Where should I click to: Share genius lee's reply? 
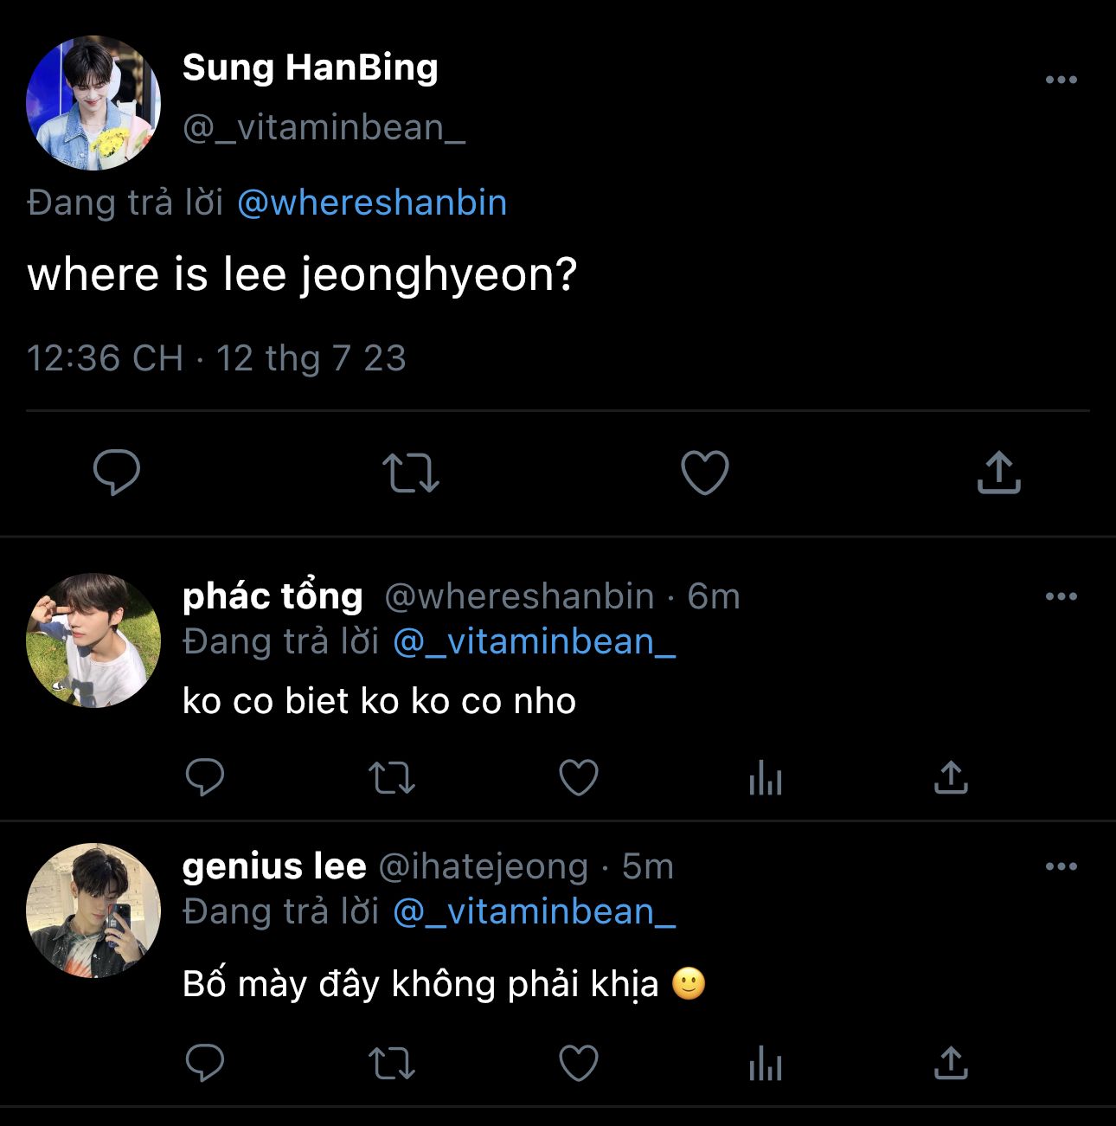951,1064
